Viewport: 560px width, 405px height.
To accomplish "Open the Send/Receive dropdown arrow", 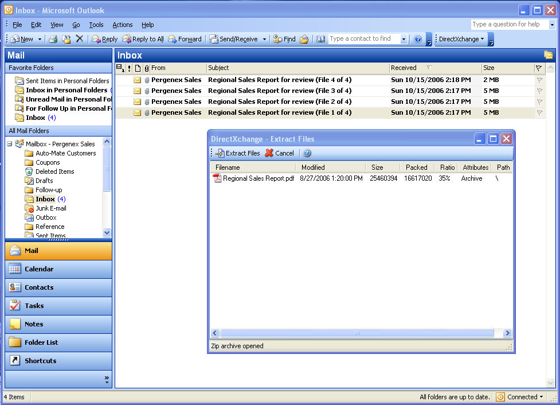I will coord(264,39).
